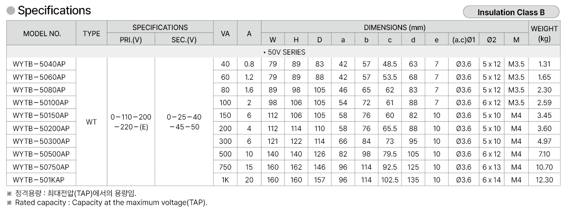Click the Insulation Class B badge
564x212 pixels.
[511, 12]
